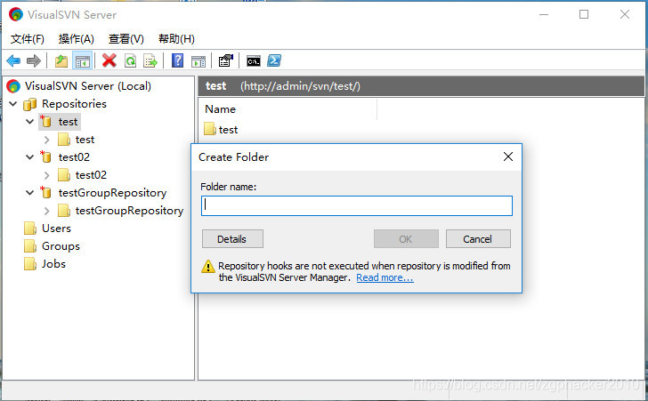The width and height of the screenshot is (648, 401).
Task: Go up one level with folder-up icon
Action: (61, 61)
